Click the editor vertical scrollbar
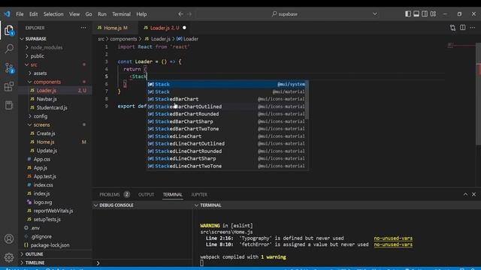This screenshot has height=270, width=481. 478,94
